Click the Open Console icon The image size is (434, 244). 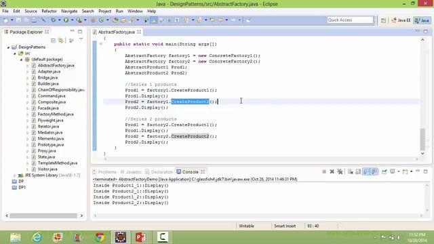coord(406,171)
